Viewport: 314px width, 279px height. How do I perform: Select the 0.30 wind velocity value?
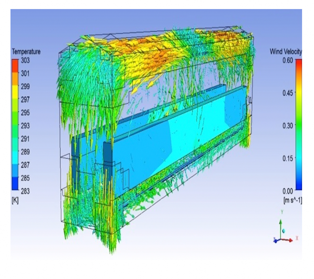pyautogui.click(x=287, y=125)
